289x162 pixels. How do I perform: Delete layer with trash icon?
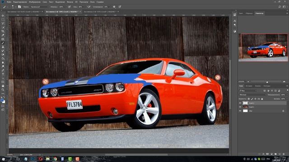(x=284, y=154)
